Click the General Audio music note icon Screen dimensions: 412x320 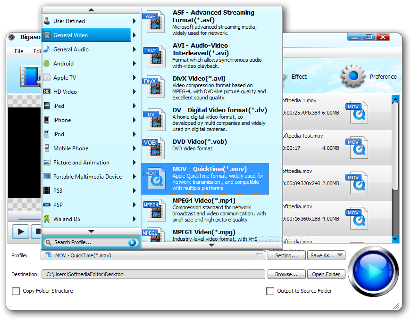[x=47, y=49]
